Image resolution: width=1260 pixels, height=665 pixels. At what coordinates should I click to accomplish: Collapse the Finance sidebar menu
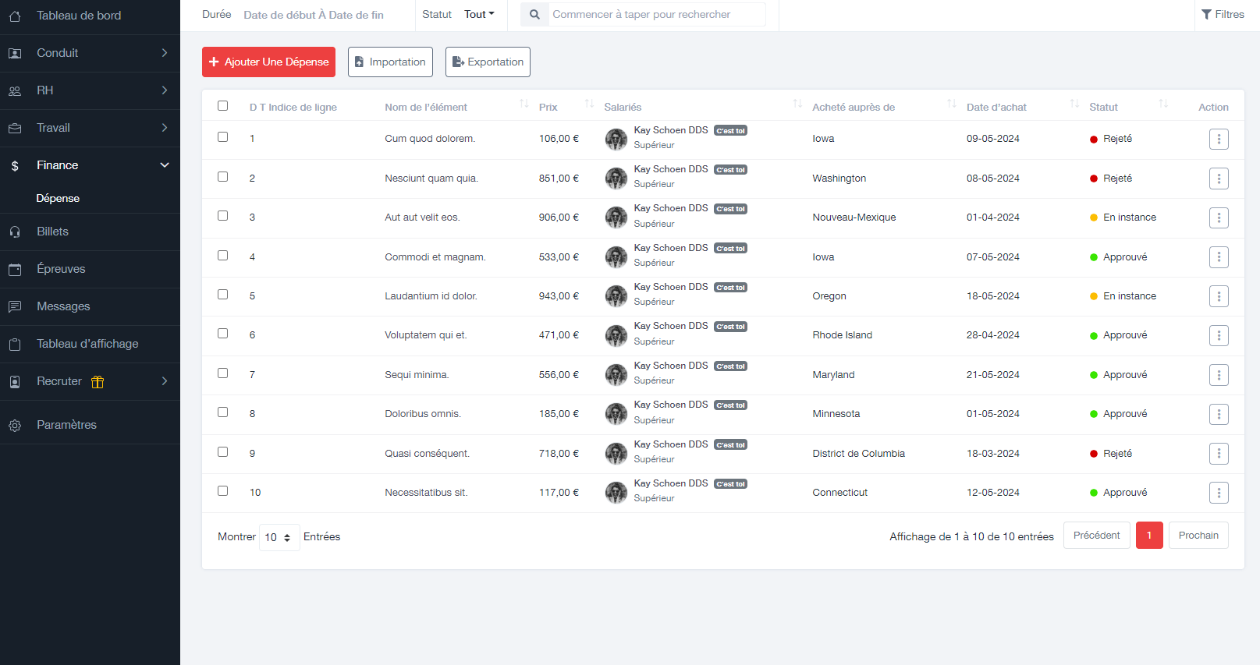coord(90,165)
